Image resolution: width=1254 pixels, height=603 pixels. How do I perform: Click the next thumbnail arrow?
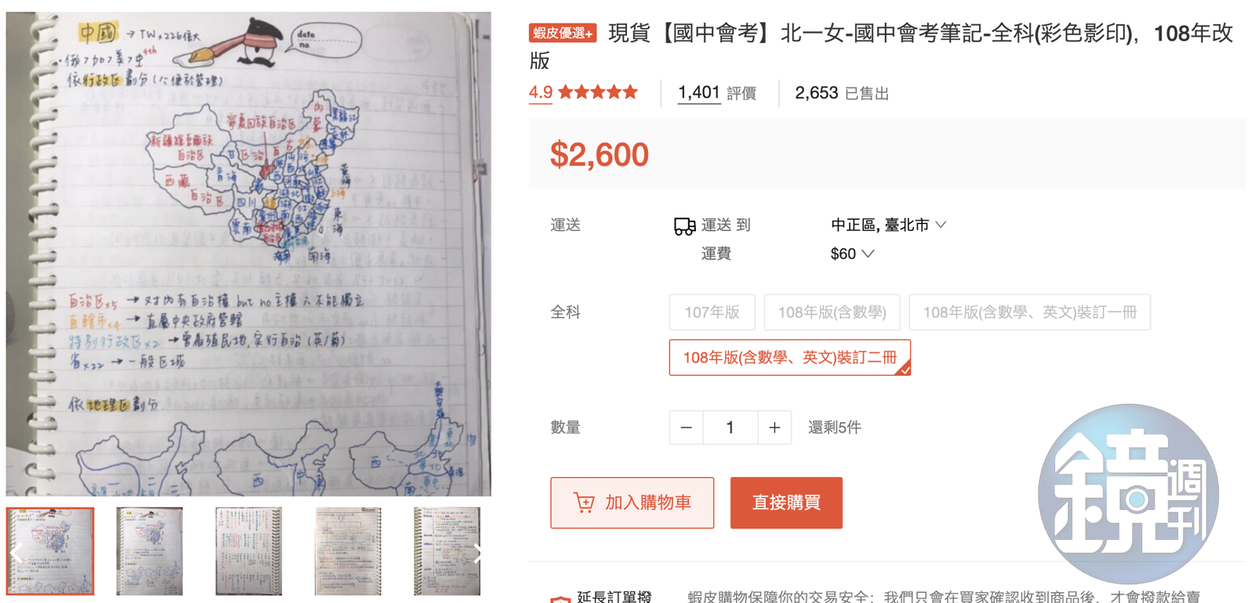pos(478,554)
